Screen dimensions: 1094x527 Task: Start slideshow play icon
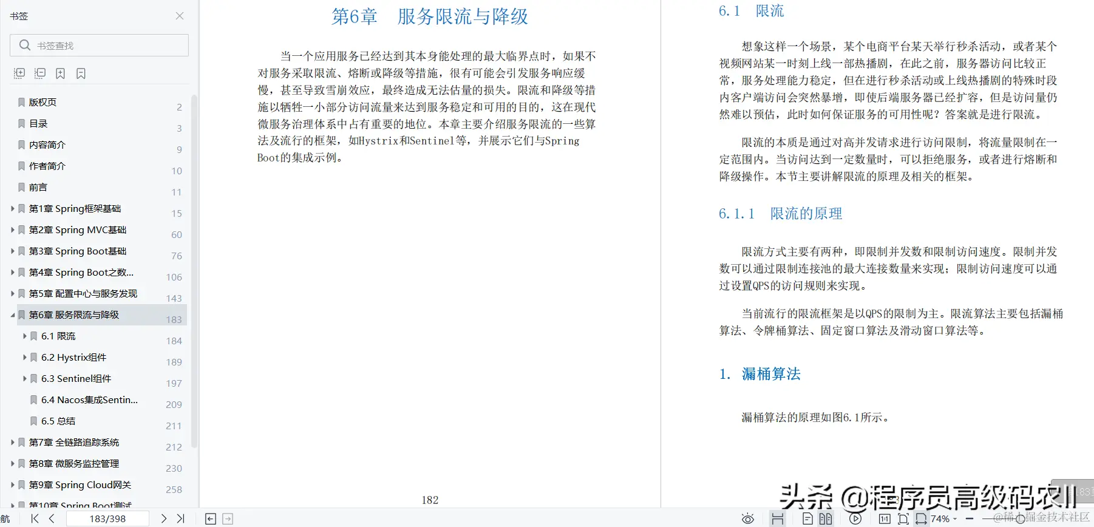point(855,518)
